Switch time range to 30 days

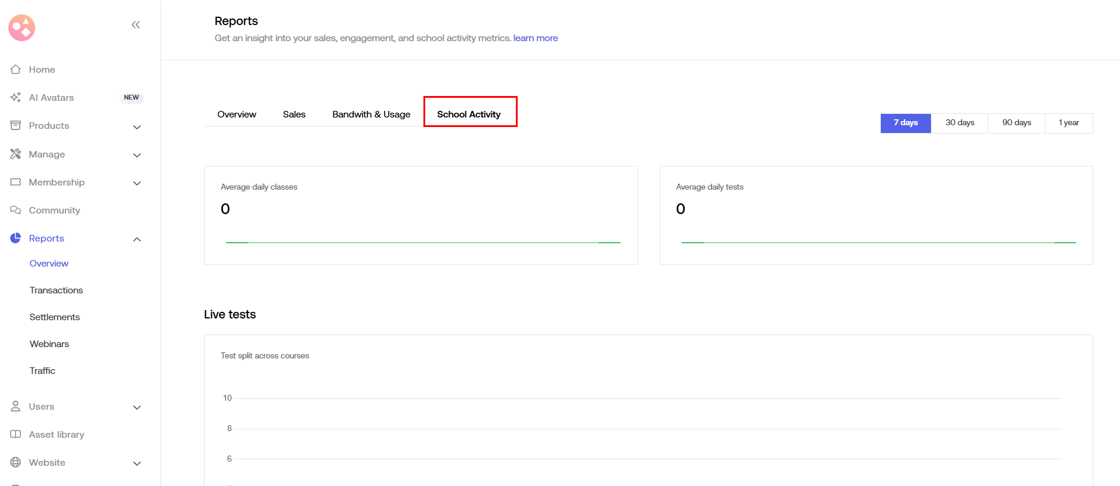point(960,123)
